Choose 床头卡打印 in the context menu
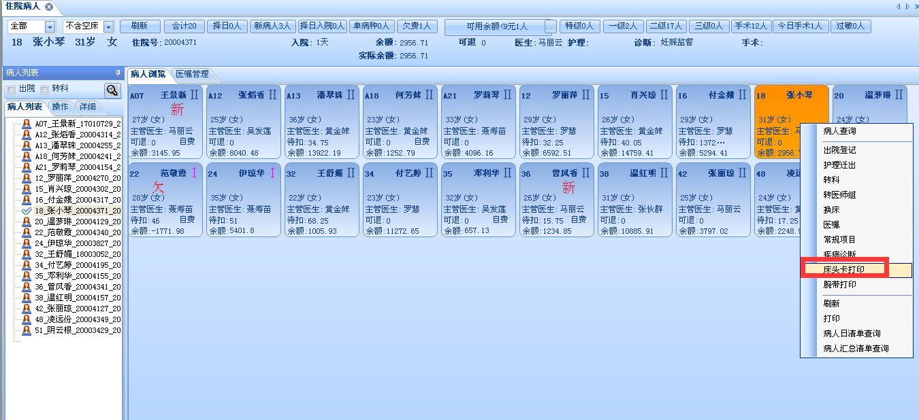Viewport: 919px width, 420px height. pos(856,270)
